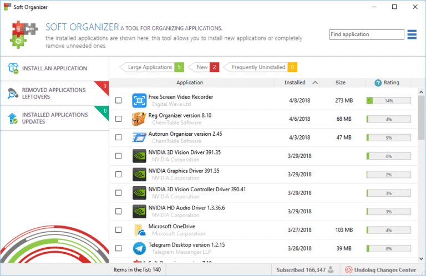Screen dimensions: 426x276
Task: Click the NVIDIA Graphics Driver icon
Action: [x=139, y=174]
